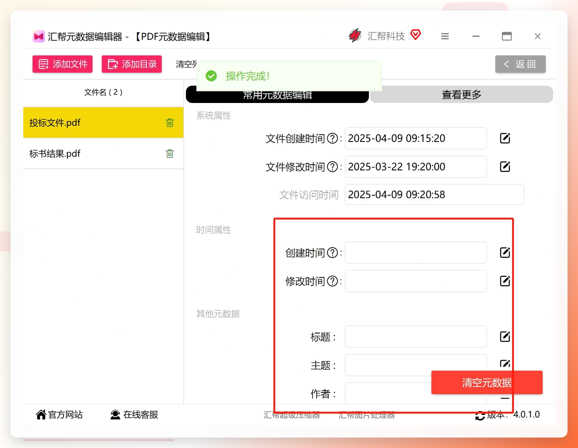
Task: Click the 汇帮科技 brand logo icon
Action: point(355,36)
